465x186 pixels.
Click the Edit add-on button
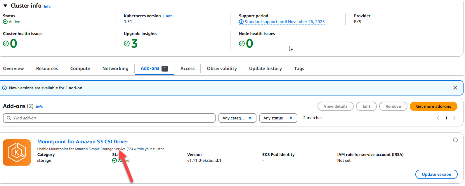coord(366,106)
